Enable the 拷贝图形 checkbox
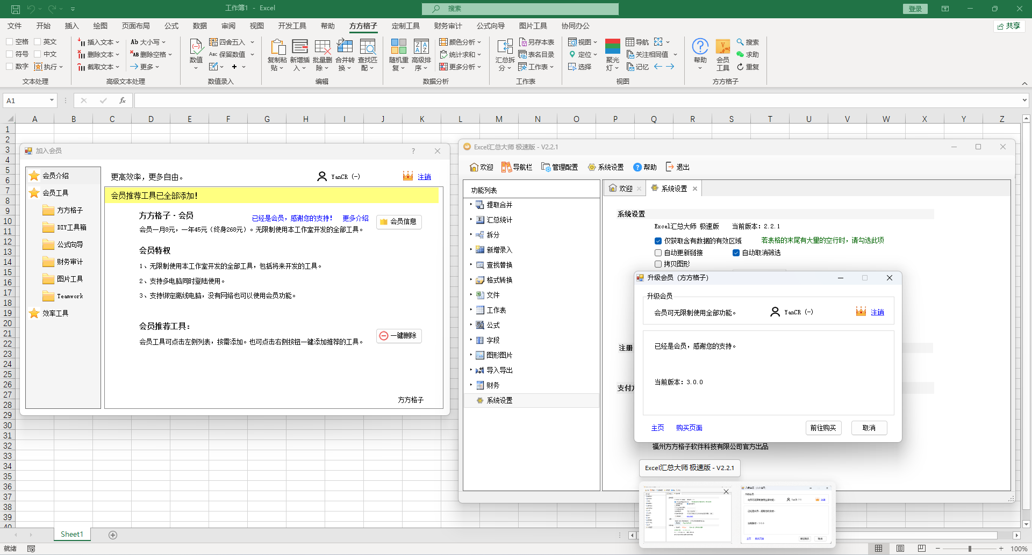 [x=658, y=264]
